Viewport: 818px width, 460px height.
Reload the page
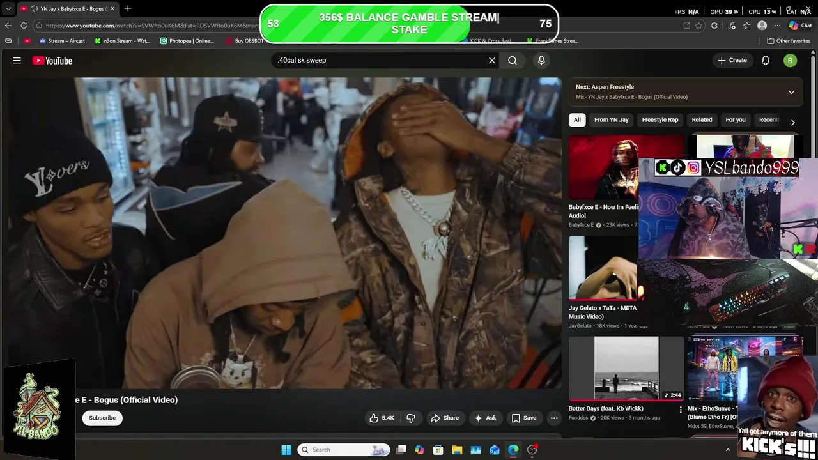pyautogui.click(x=24, y=26)
